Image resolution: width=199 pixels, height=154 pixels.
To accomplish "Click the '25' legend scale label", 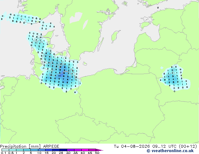I will [x=61, y=153].
